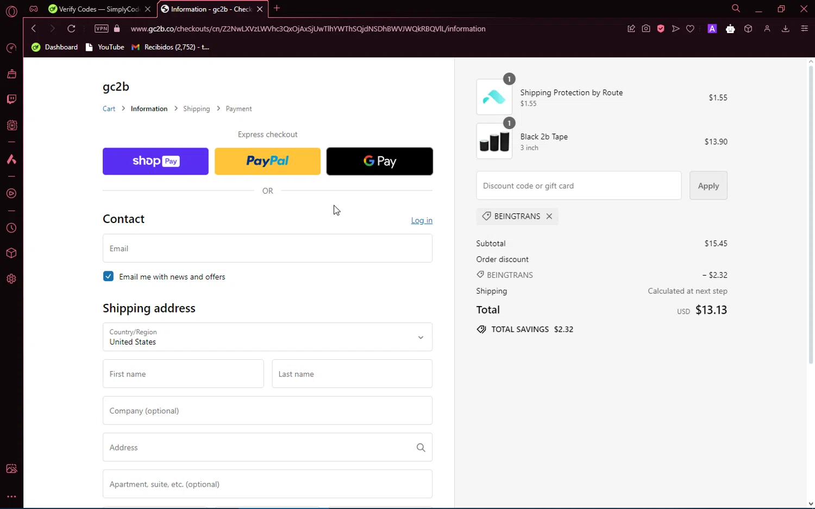Click the sidebar three-dots more icon
Screen dimensions: 815x509
11,497
